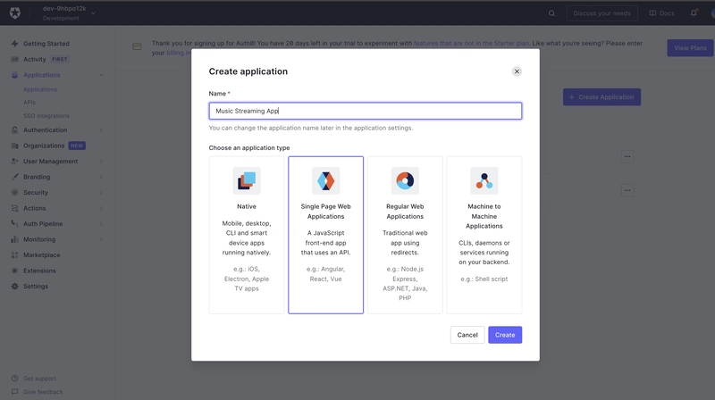Click the Regular Web Applications icon
Screen dimensions: 715x400
[405, 180]
